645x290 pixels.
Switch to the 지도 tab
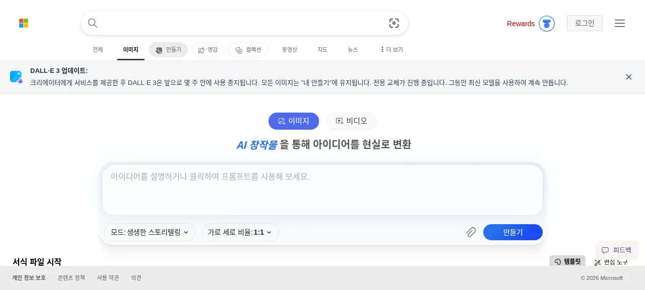coord(322,50)
